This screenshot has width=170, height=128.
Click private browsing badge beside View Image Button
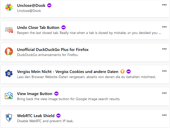click(x=56, y=94)
